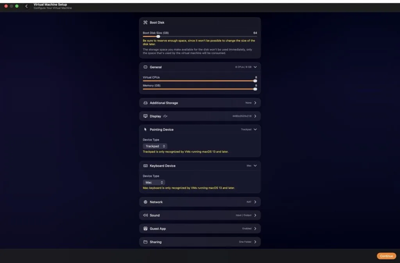Click the Virtual CPUs label
This screenshot has height=263, width=400.
(x=151, y=77)
